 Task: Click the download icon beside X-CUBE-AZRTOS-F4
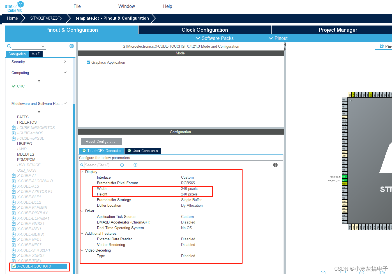pyautogui.click(x=13, y=192)
